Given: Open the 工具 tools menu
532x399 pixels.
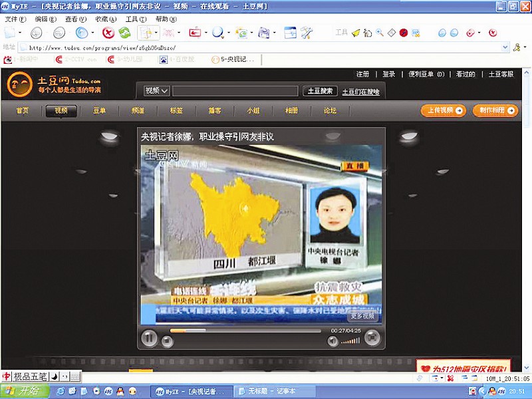Looking at the screenshot, I should [x=131, y=19].
